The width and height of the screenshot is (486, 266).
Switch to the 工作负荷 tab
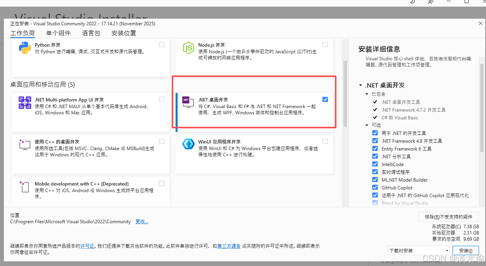pos(23,33)
